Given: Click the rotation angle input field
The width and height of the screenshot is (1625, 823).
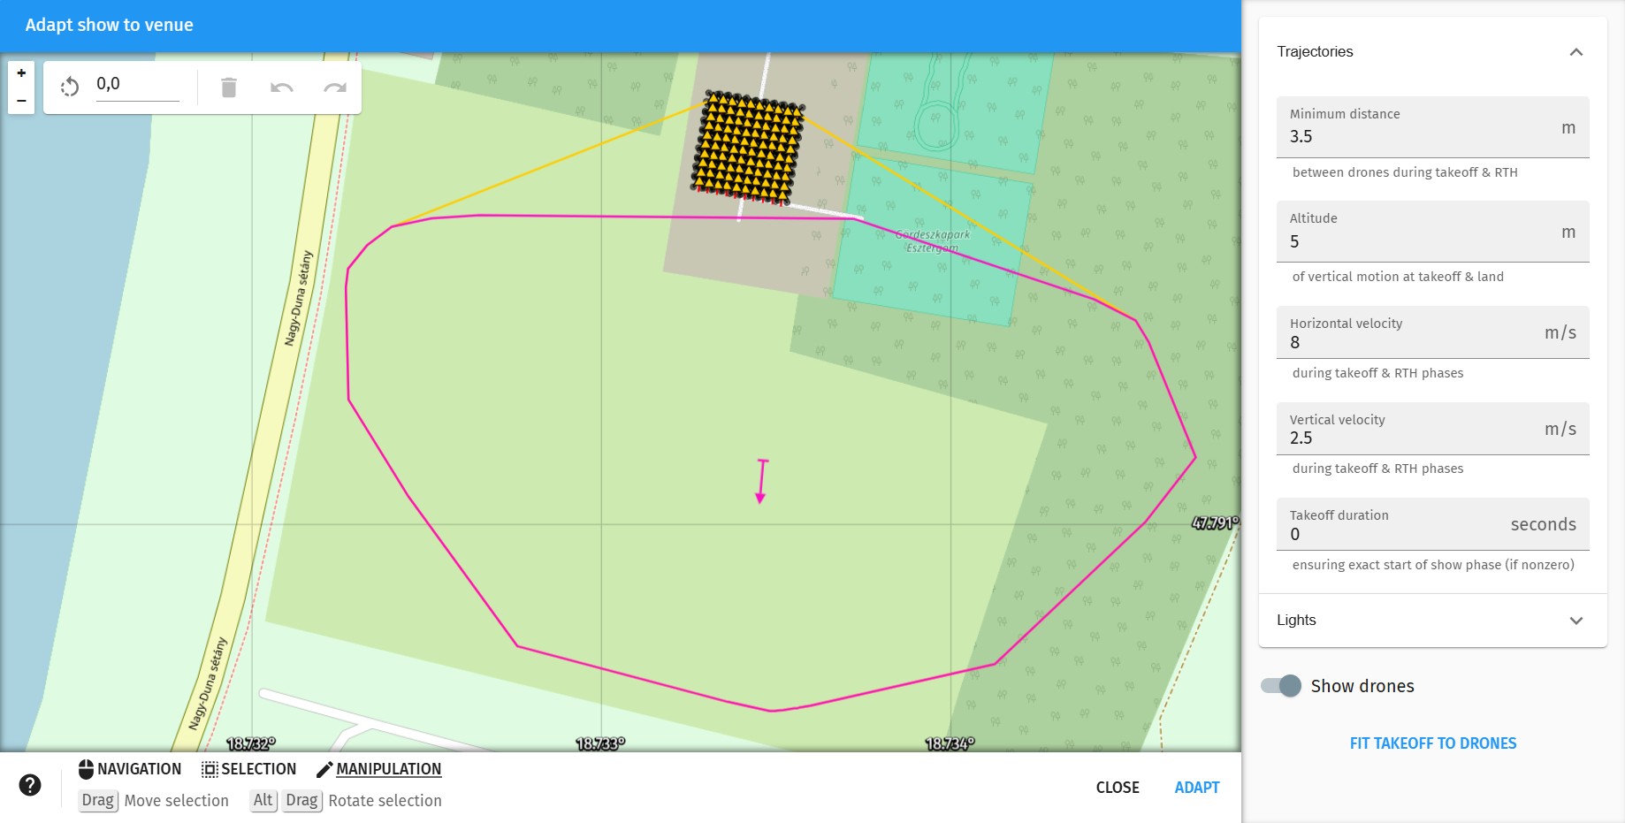Looking at the screenshot, I should (x=137, y=85).
